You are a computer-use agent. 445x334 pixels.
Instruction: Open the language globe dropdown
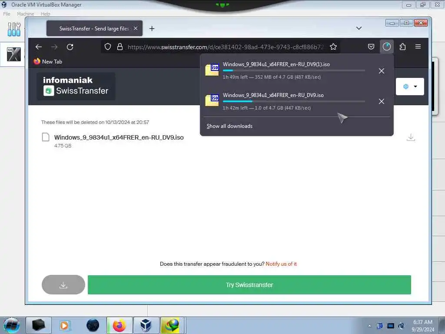pyautogui.click(x=410, y=87)
